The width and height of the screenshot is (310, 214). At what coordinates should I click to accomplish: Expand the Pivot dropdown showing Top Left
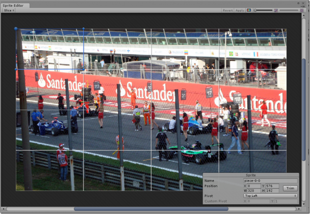click(x=270, y=196)
